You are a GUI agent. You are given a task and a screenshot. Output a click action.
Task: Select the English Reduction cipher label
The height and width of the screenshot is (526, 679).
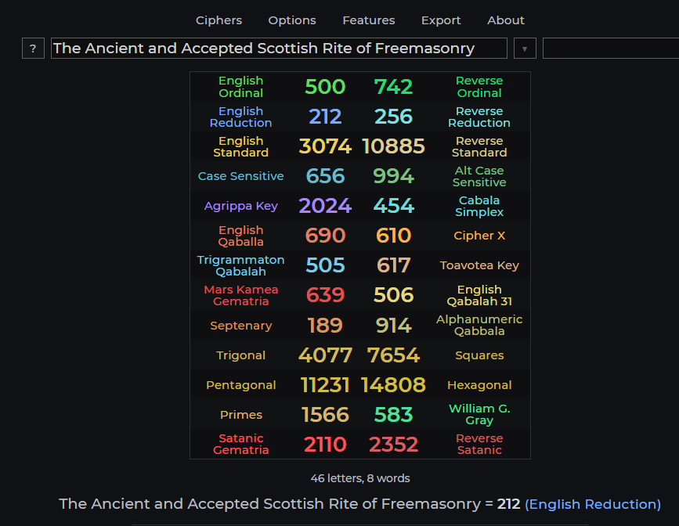[x=240, y=117]
